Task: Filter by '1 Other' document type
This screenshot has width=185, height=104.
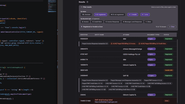Action: click(x=148, y=22)
